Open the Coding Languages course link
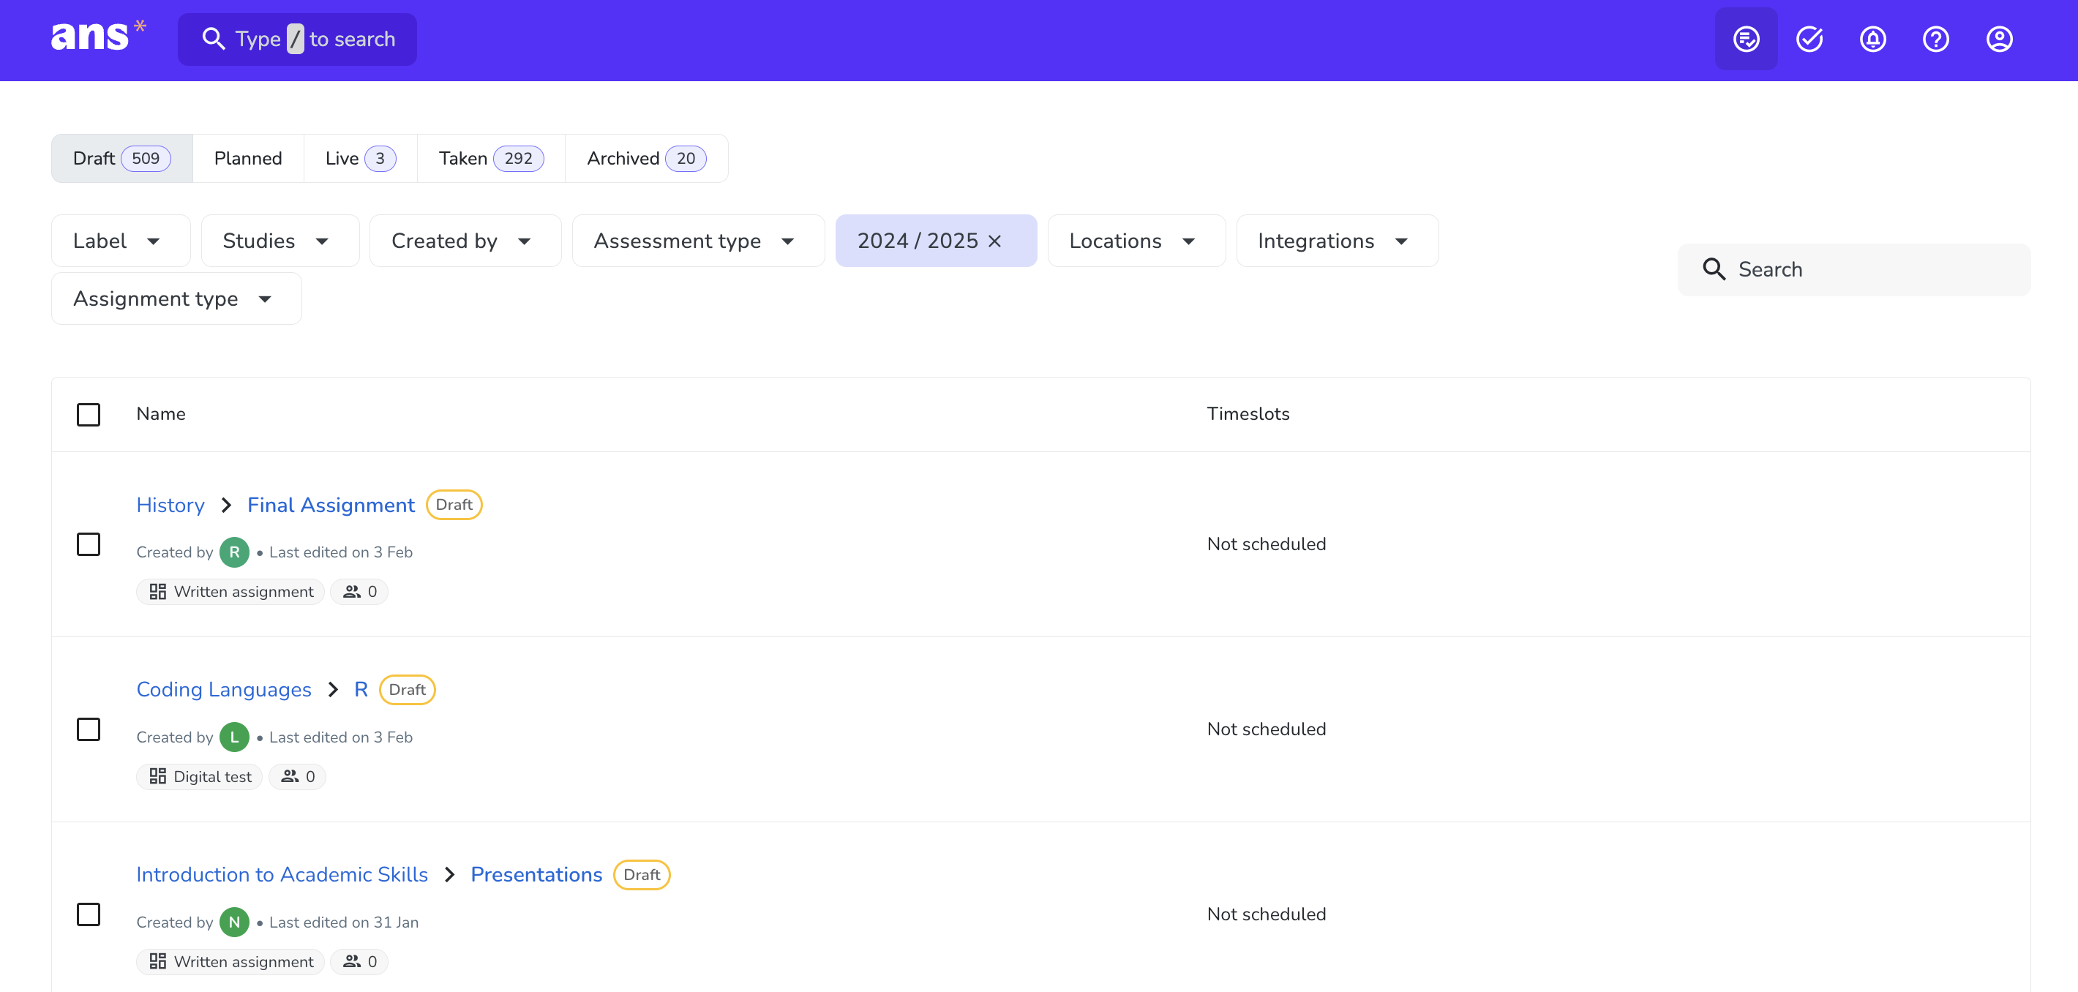The width and height of the screenshot is (2078, 992). [223, 690]
